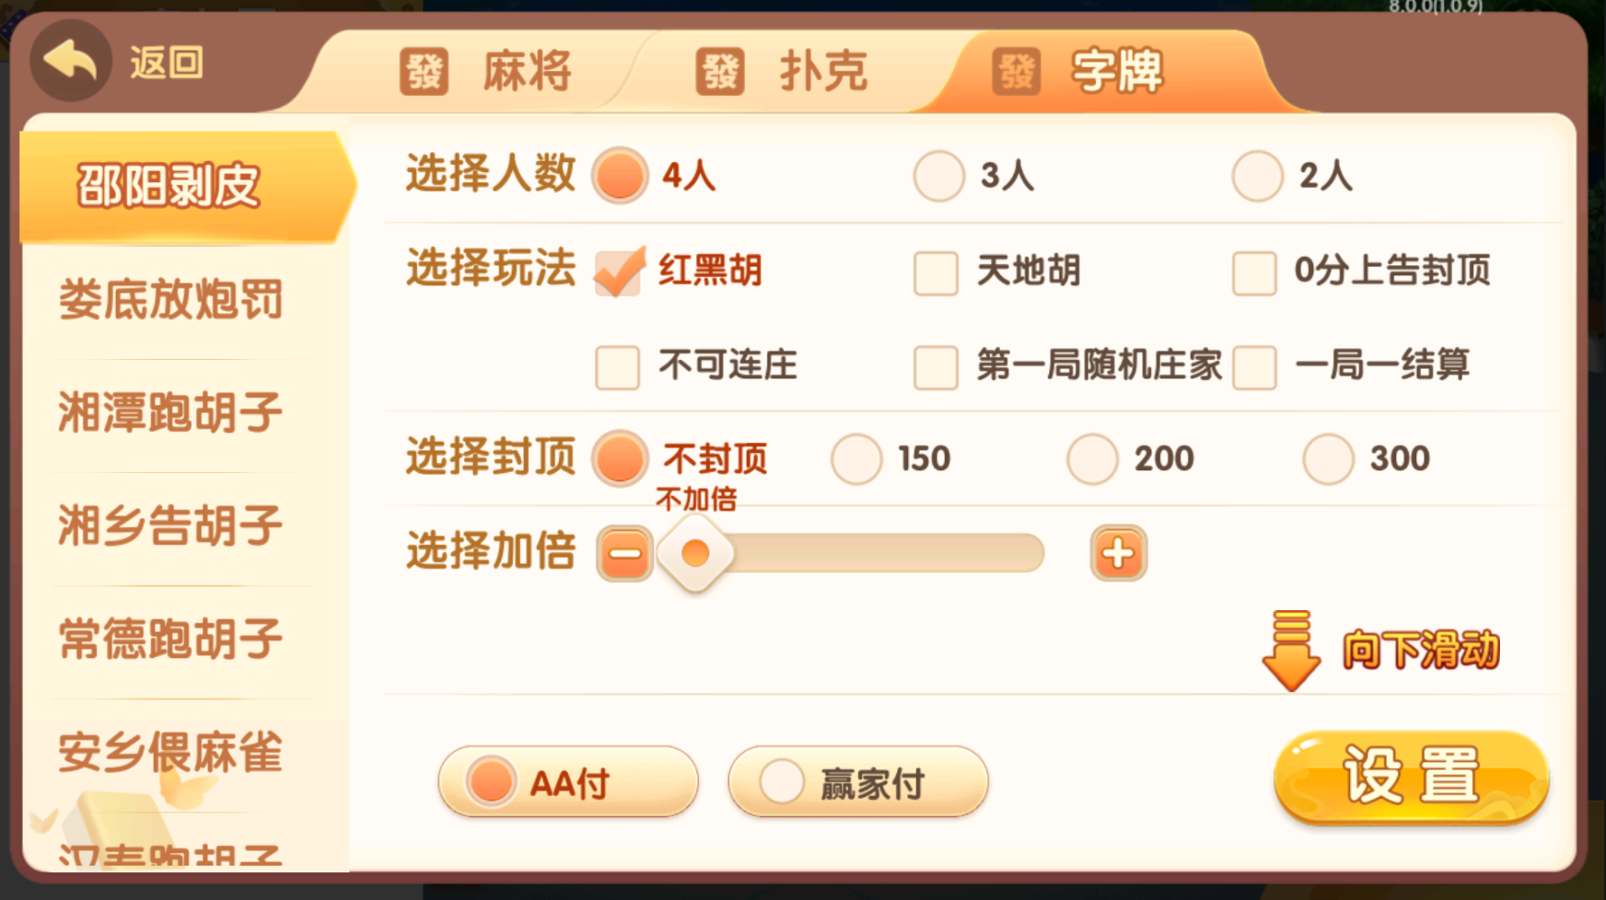Click the back arrow icon beside 返回
The image size is (1606, 900).
pyautogui.click(x=72, y=60)
